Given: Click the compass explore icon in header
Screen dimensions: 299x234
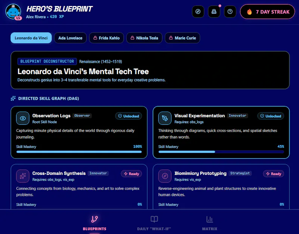Looking at the screenshot, I should tap(198, 12).
